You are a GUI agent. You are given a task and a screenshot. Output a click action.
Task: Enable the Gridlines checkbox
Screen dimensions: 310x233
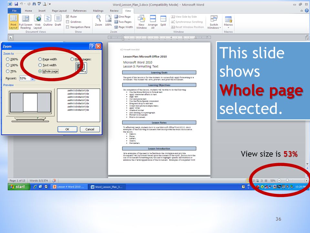coord(67,22)
